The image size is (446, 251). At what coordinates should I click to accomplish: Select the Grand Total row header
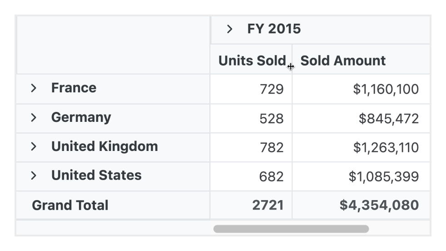click(x=70, y=205)
